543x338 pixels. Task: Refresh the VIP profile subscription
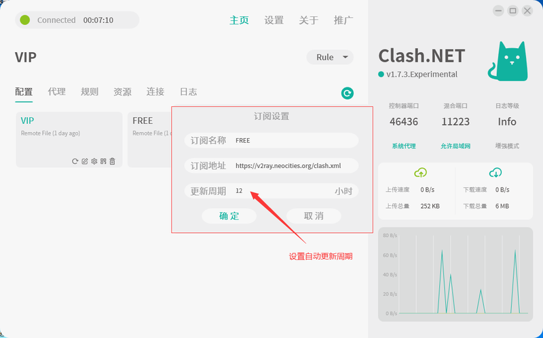[x=75, y=161]
